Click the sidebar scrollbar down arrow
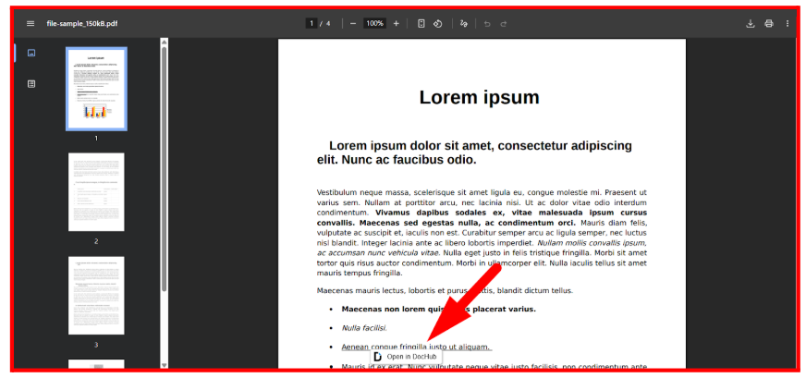The image size is (806, 378). (165, 365)
